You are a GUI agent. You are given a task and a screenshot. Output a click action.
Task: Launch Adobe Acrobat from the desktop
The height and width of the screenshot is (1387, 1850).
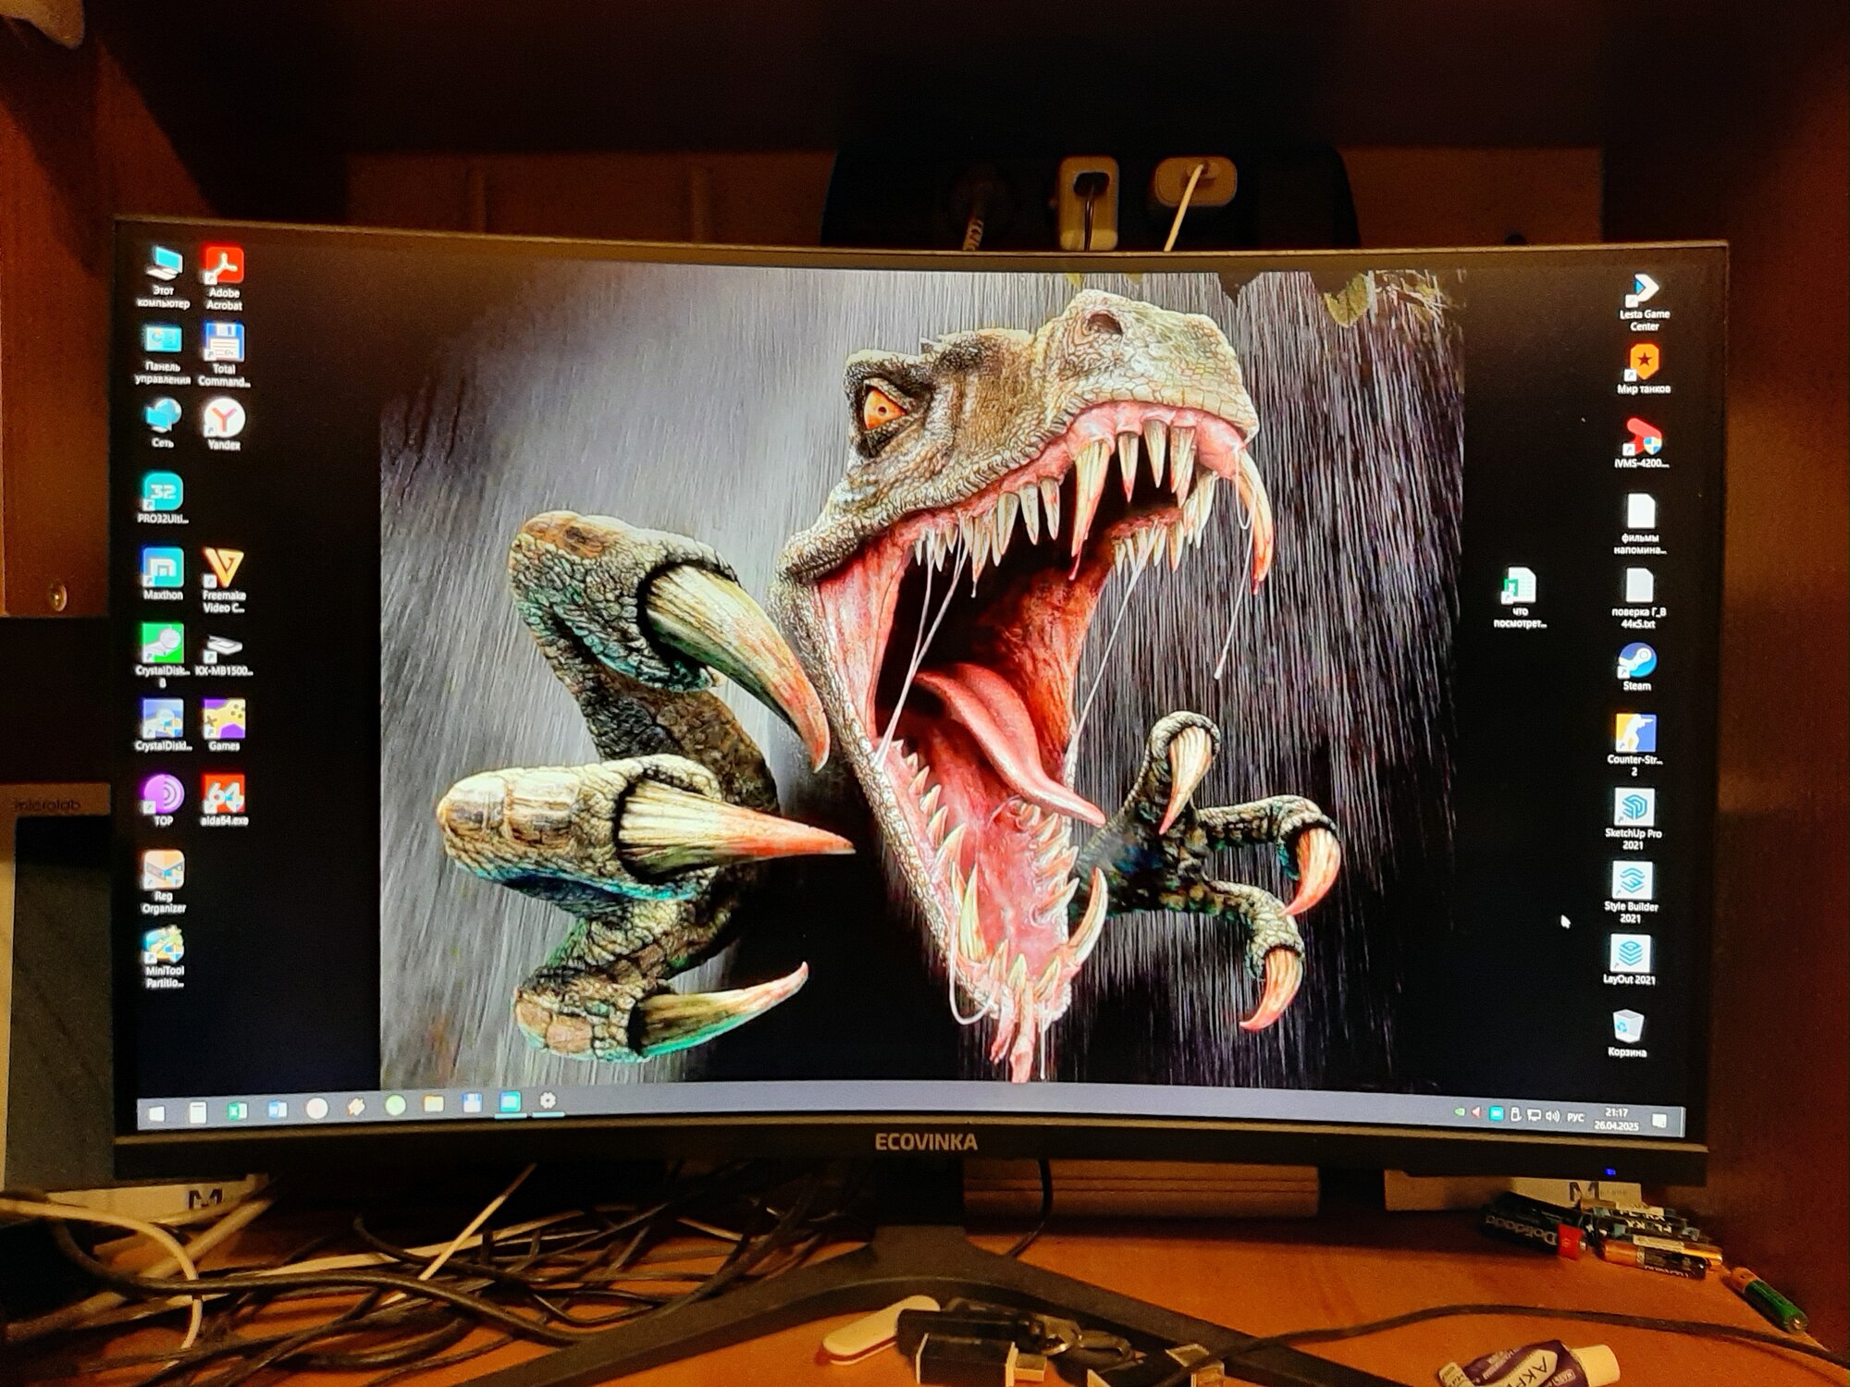click(x=223, y=277)
